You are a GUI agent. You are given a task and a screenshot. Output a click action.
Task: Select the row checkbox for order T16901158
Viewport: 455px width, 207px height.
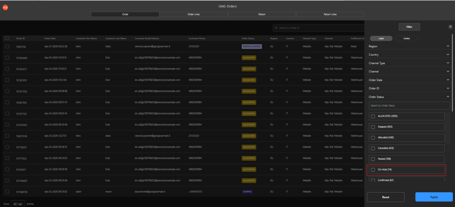pyautogui.click(x=7, y=46)
